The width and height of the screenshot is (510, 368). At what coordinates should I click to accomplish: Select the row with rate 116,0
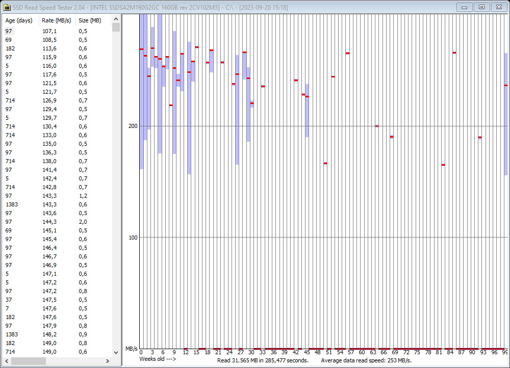58,66
